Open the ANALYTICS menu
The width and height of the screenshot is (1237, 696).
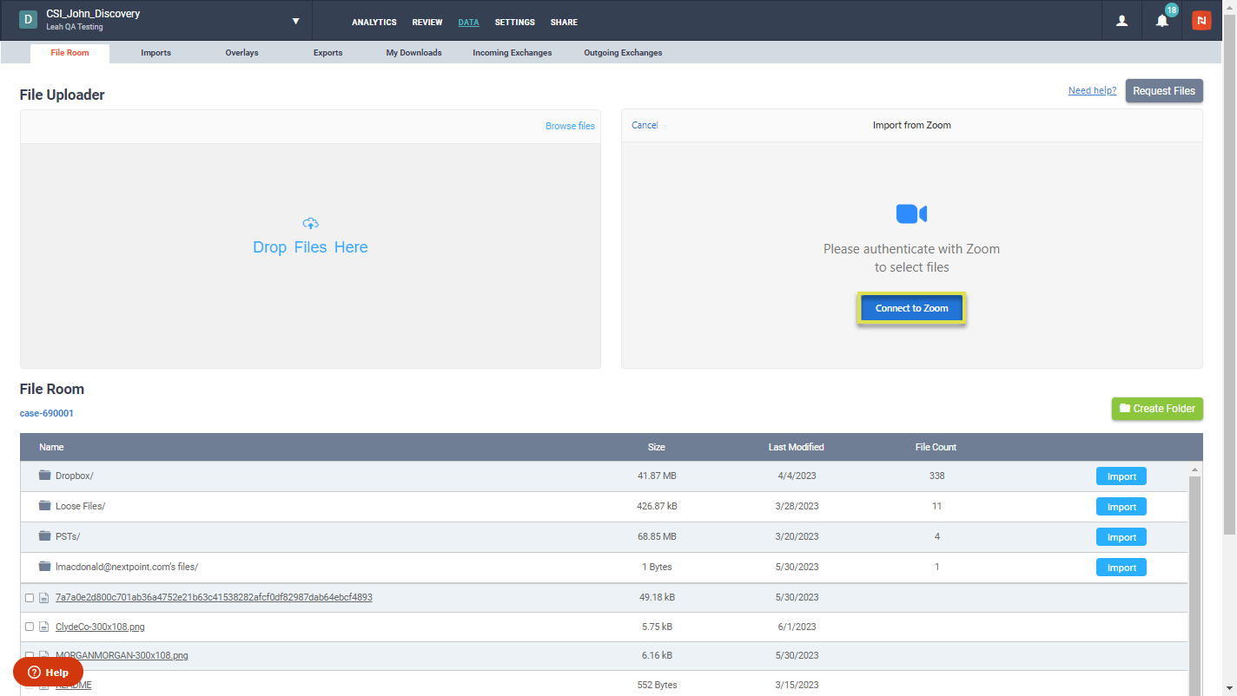(374, 23)
